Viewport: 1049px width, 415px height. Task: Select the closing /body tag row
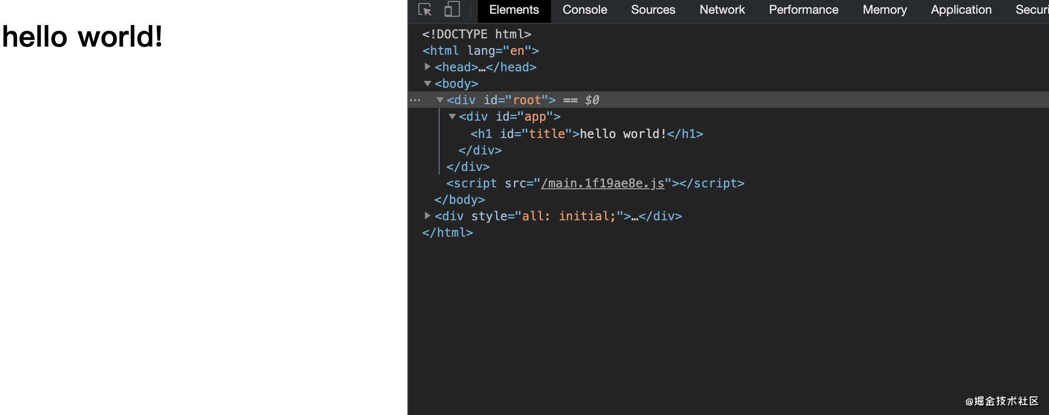tap(460, 200)
